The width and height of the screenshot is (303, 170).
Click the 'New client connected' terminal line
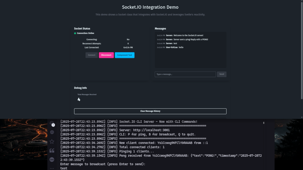[134, 143]
